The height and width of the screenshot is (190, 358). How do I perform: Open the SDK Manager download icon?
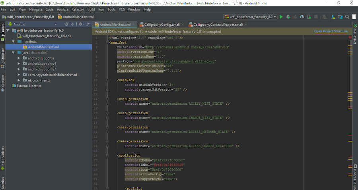point(333,17)
